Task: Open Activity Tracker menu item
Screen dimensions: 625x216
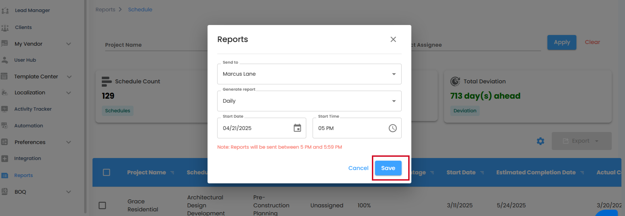Action: click(33, 109)
